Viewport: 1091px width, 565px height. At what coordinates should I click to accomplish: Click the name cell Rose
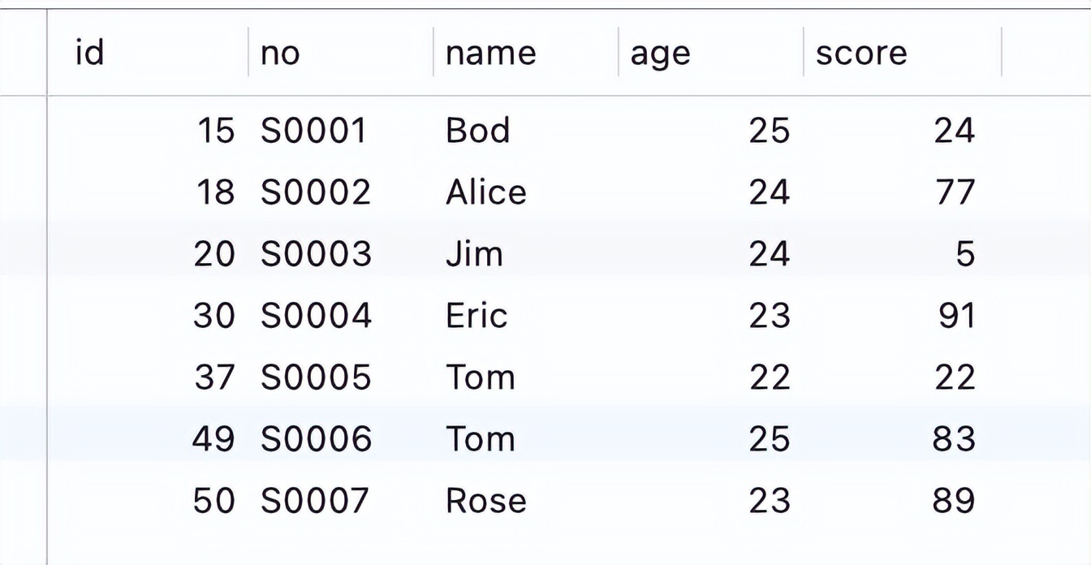coord(485,501)
